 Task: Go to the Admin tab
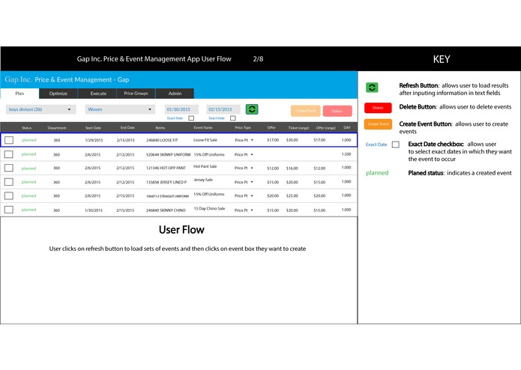coord(175,94)
